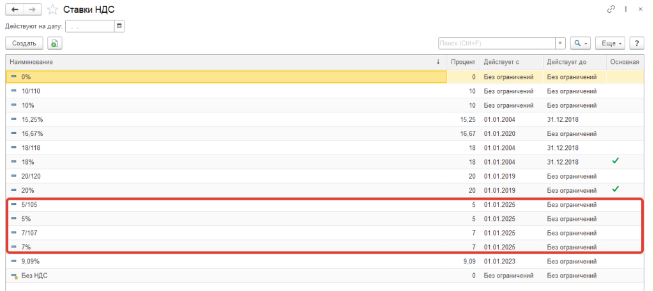Open the vertical dots menu top right
Screen dimensions: 654x291
tap(627, 9)
